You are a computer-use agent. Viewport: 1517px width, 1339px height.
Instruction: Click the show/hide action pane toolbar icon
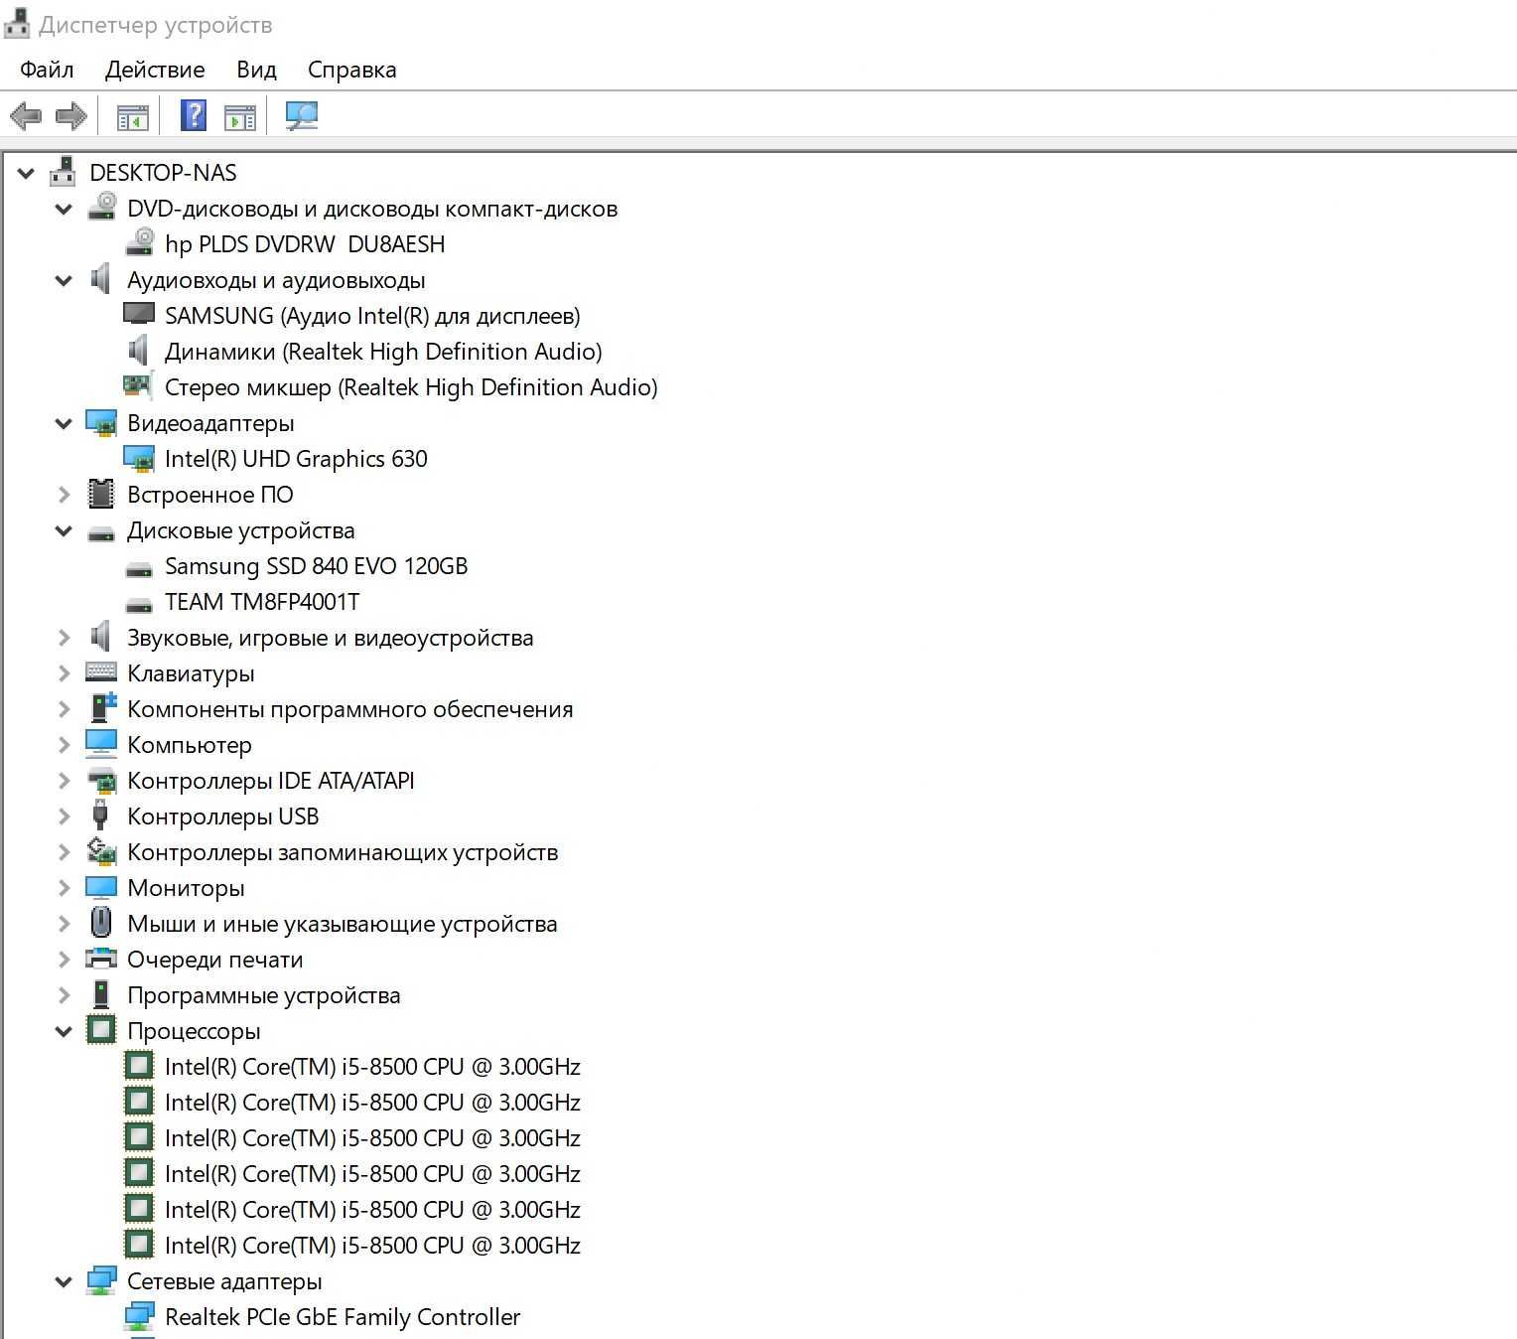(x=239, y=117)
